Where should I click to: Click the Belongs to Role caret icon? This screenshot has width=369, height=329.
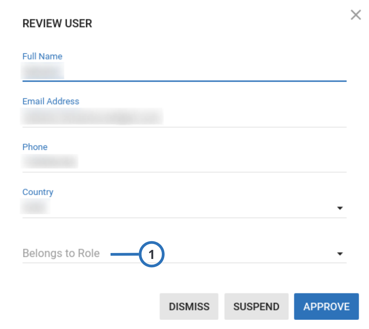click(340, 253)
